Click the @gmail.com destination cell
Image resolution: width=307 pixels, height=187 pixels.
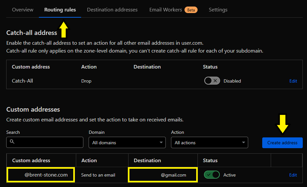(163, 175)
